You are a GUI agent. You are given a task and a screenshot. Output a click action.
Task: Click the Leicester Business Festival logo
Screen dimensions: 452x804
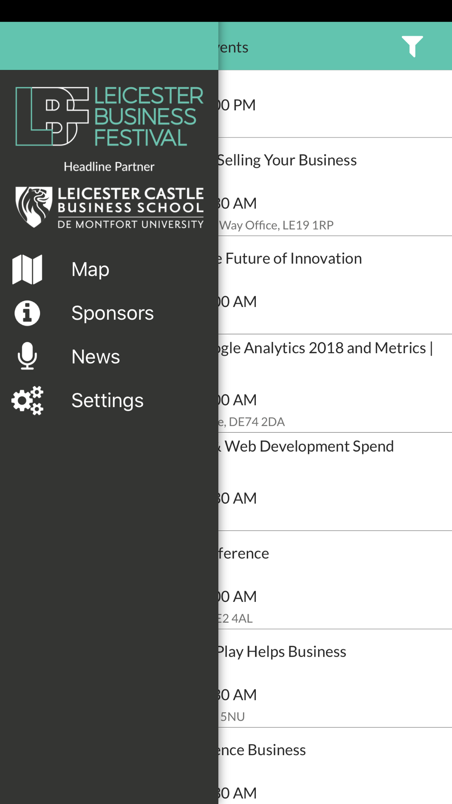point(109,116)
